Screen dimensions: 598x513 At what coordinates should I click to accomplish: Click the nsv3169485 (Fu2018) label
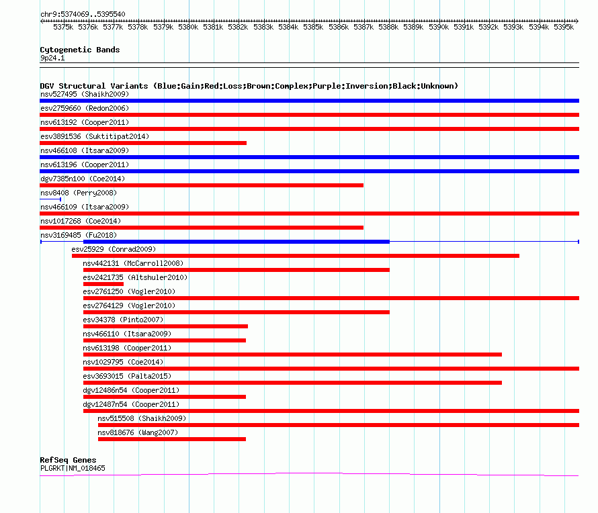tap(79, 235)
